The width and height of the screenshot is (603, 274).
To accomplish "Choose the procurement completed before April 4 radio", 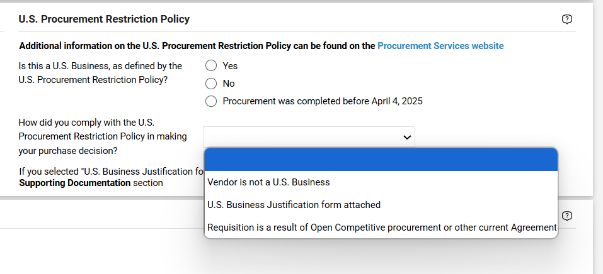I will (211, 101).
